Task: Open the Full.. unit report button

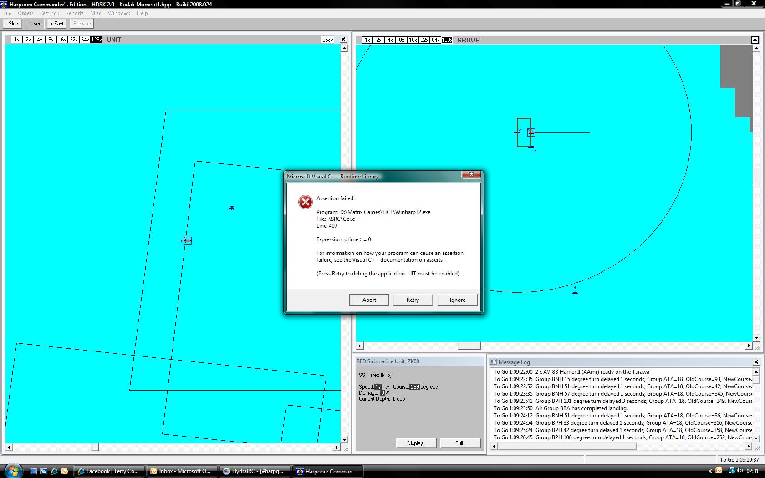Action: point(460,443)
